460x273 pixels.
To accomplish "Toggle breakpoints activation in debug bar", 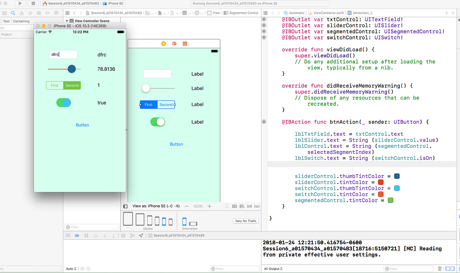I will pos(77,235).
